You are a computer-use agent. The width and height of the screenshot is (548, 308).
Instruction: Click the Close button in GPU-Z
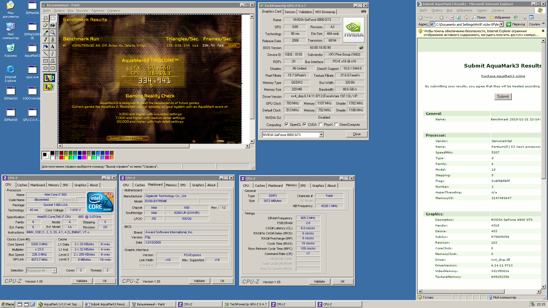357,134
